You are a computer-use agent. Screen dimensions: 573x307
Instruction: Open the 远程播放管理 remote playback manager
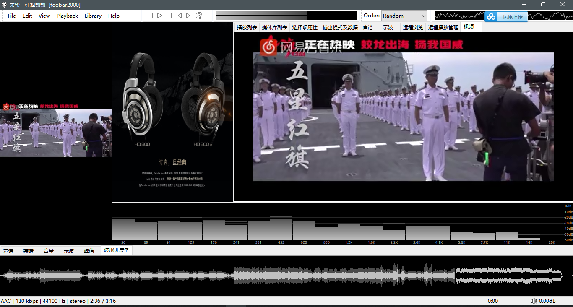(x=443, y=27)
